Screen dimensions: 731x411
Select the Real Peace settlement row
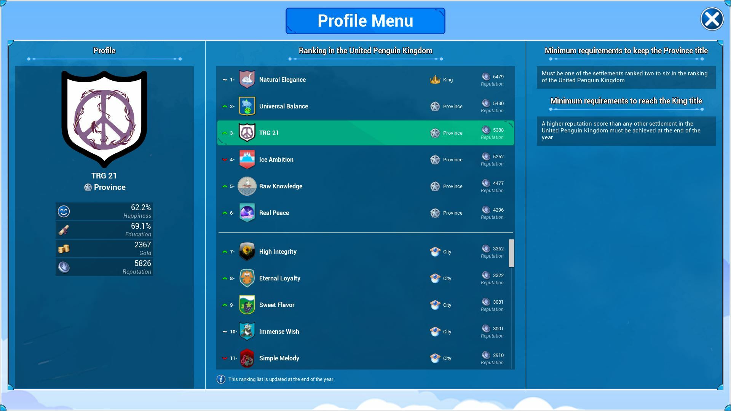[x=365, y=213]
